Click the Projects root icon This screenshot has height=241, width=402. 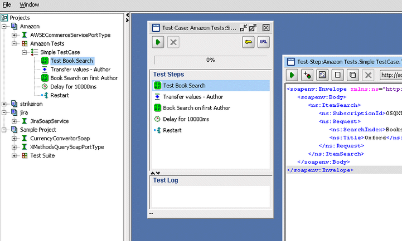point(4,18)
